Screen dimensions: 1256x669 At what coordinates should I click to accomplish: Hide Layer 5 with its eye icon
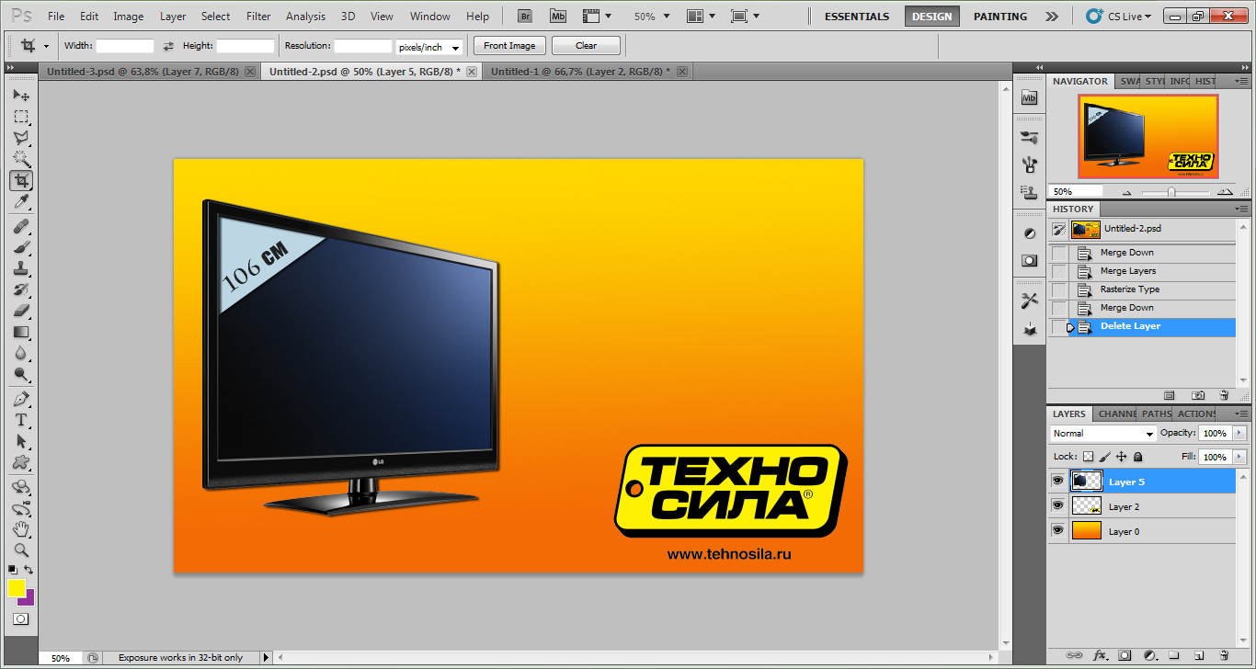tap(1057, 481)
